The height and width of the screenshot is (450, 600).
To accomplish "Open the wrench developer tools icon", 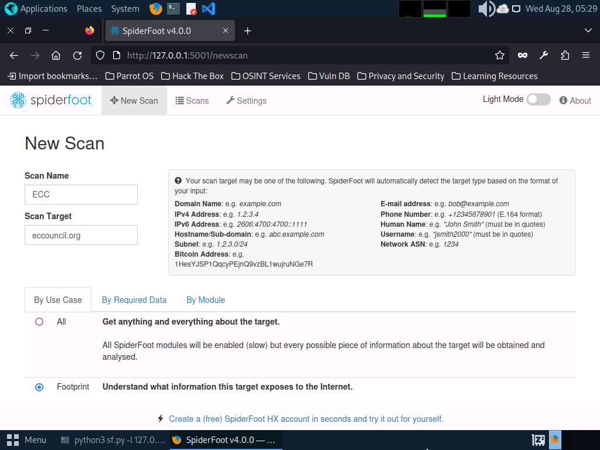I will (544, 56).
